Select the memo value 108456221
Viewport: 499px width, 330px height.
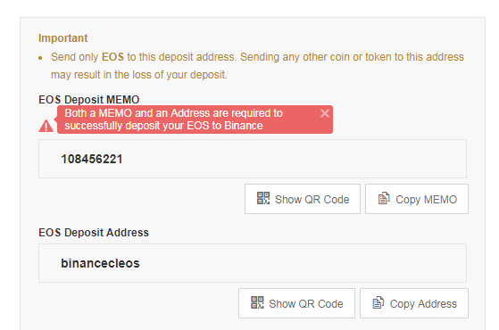[92, 159]
